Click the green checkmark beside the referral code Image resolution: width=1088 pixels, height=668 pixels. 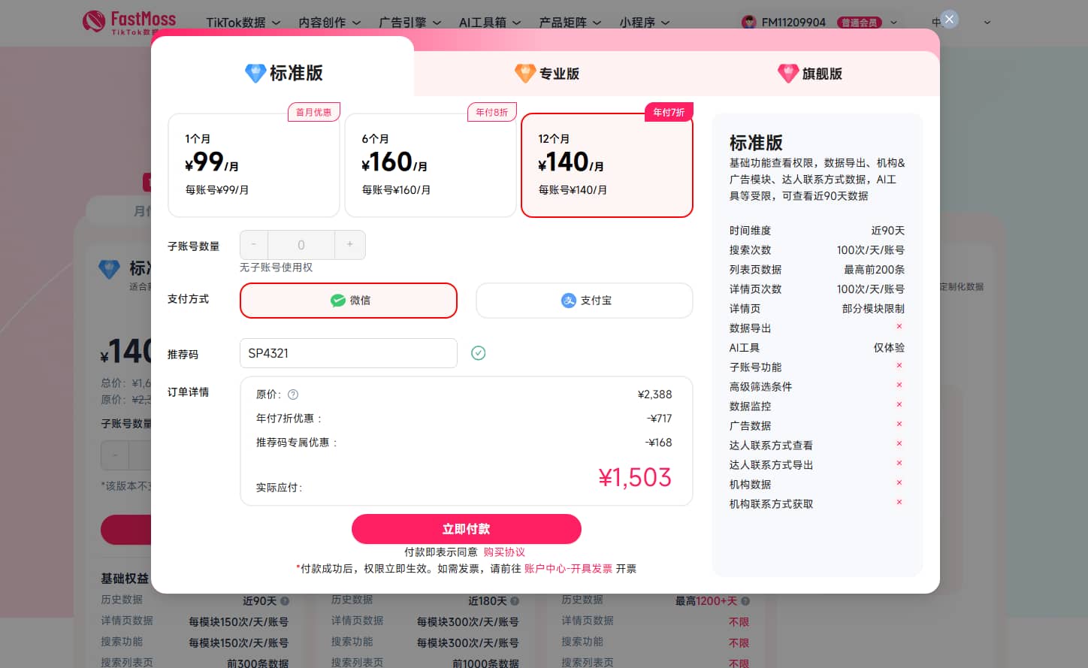479,353
